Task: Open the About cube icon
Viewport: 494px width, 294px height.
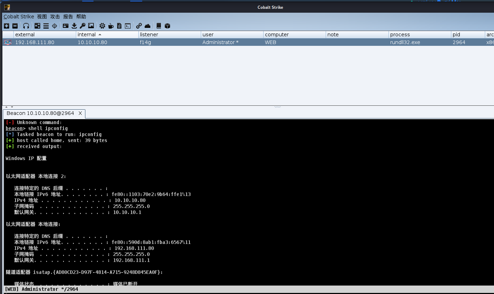Action: point(168,26)
